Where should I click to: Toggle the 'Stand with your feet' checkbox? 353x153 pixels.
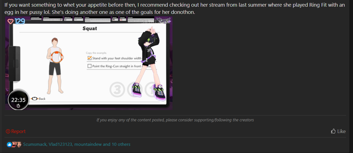click(89, 58)
